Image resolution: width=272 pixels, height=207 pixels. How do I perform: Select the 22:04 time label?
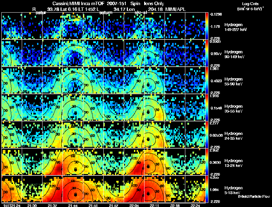pyautogui.click(x=134, y=205)
